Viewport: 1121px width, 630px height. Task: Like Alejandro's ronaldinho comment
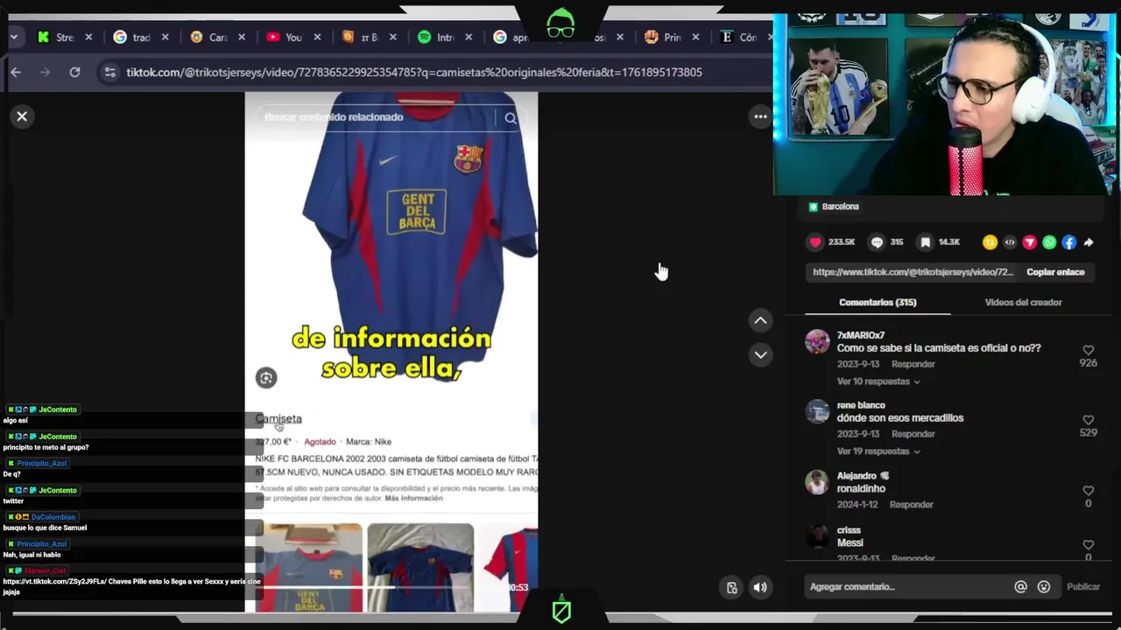pyautogui.click(x=1088, y=491)
